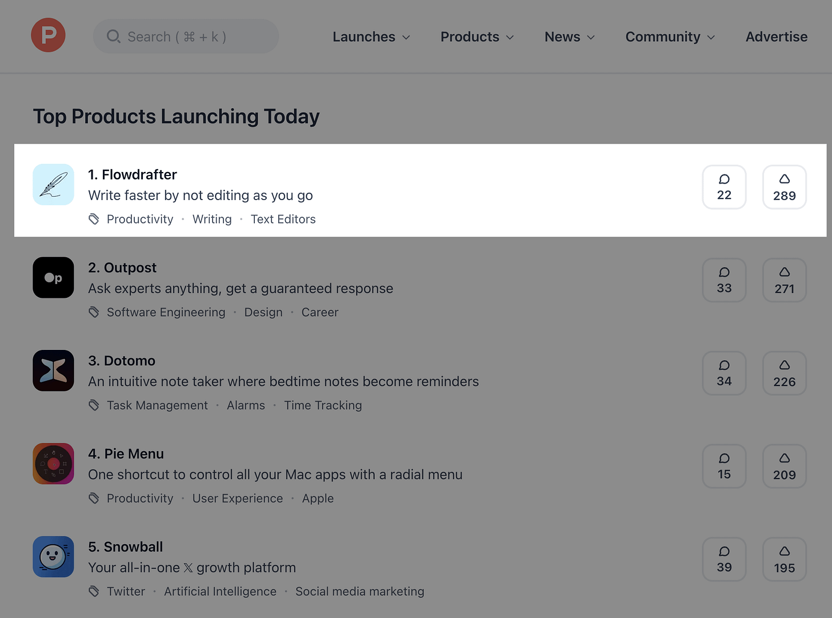Screen dimensions: 832x618
Task: Click Dotomo's bedtime notes tagline
Action: (283, 382)
